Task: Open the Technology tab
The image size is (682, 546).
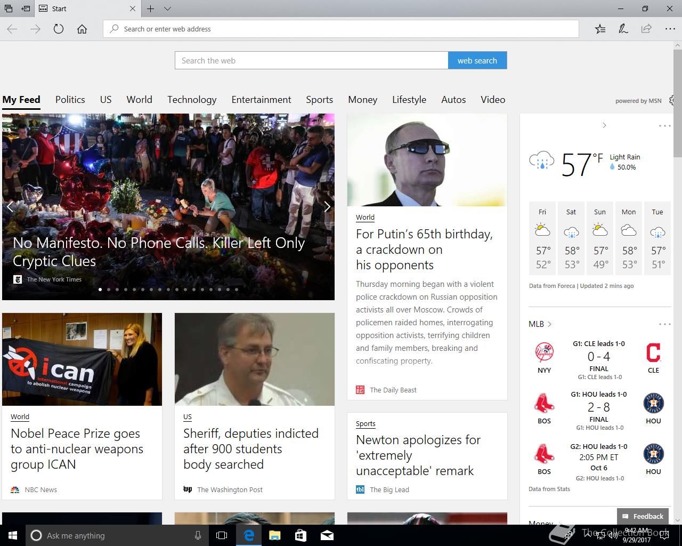Action: pos(192,100)
